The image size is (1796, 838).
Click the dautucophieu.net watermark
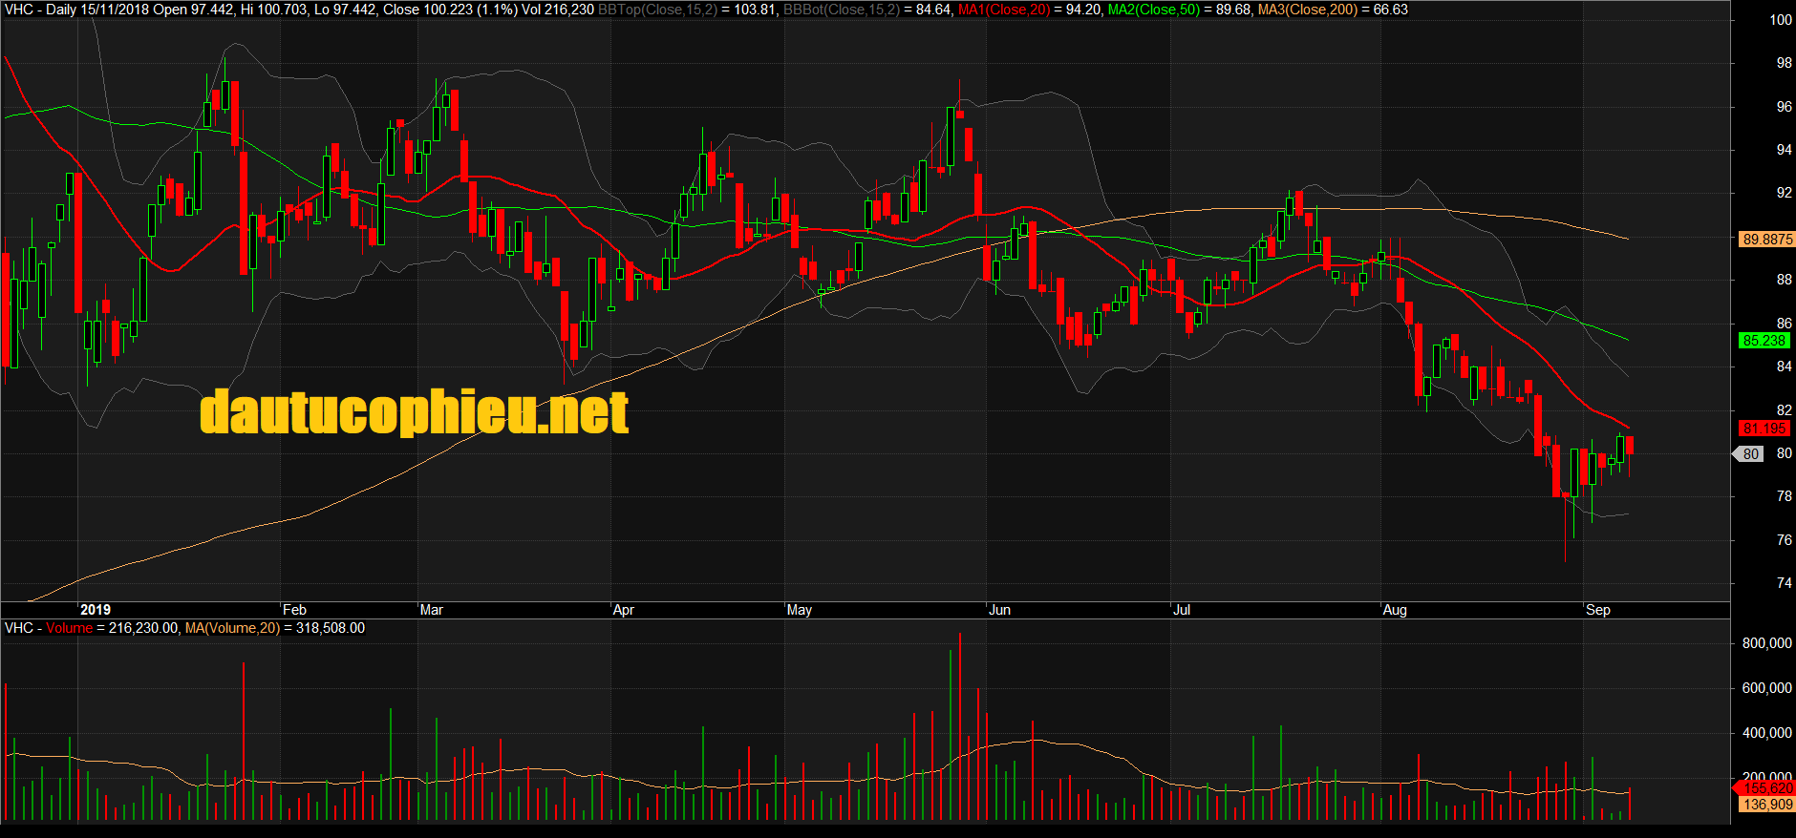[x=414, y=413]
